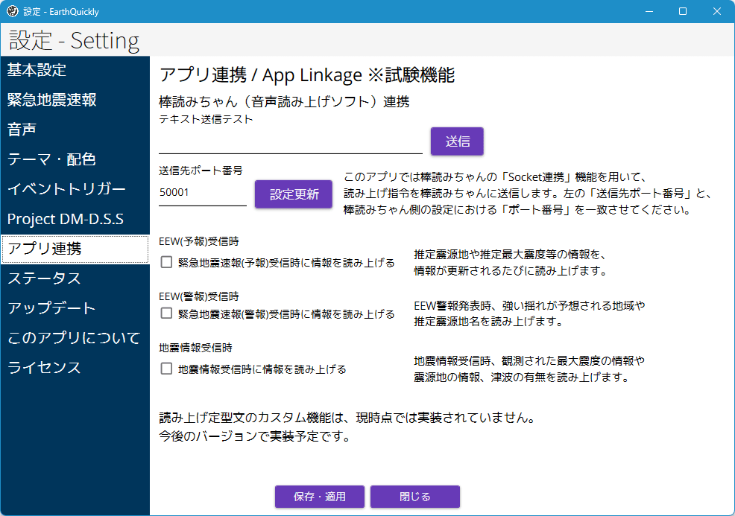
Task: Click the 読み上げ定型文のカスタム機能 notice text
Action: (x=347, y=427)
